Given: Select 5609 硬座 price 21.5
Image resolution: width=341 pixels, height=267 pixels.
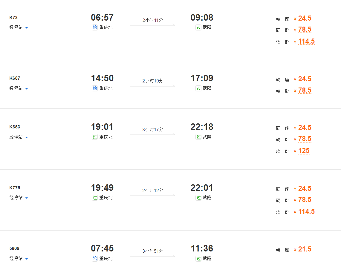Looking at the screenshot, I should [x=305, y=249].
